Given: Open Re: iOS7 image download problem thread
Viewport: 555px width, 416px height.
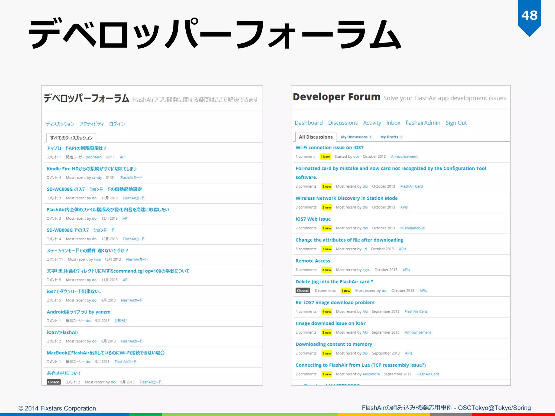Looking at the screenshot, I should [335, 302].
